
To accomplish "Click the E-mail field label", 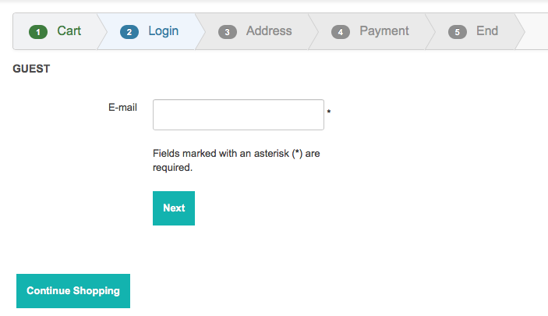I will (x=122, y=108).
